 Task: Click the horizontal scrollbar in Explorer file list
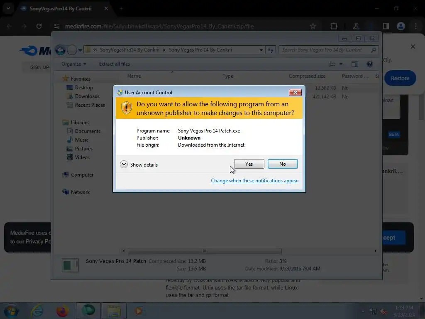[205, 251]
